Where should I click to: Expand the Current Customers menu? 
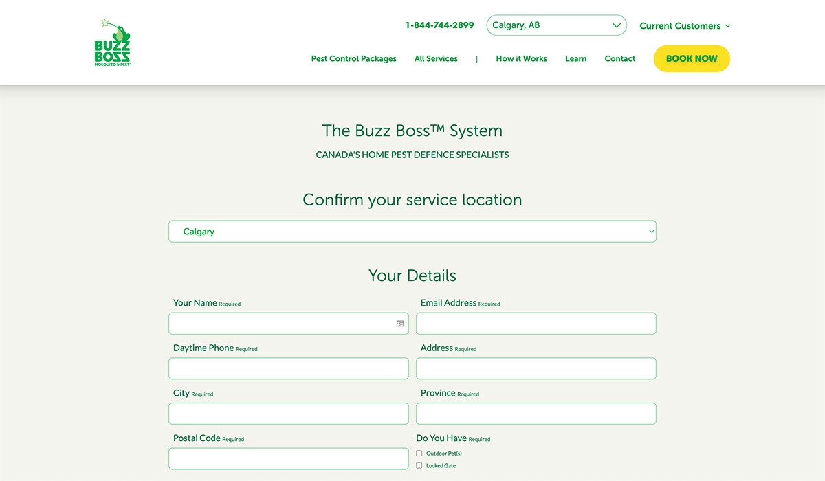point(684,26)
